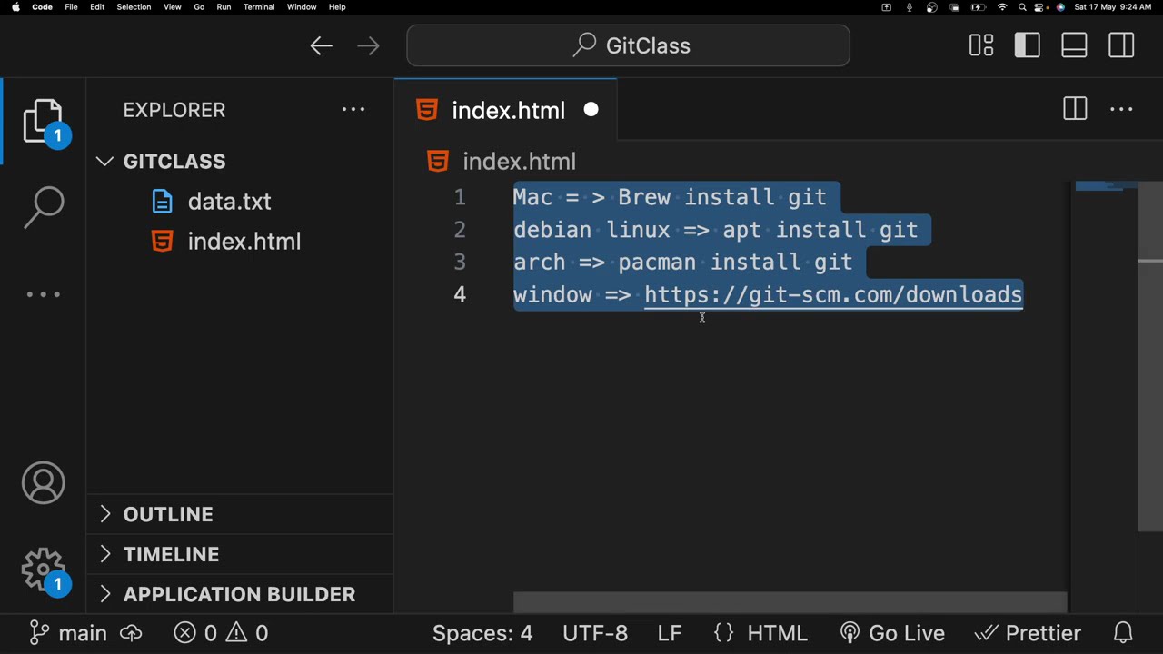Screen dimensions: 1163x654
Task: Open the Code application menu
Action: pyautogui.click(x=42, y=7)
